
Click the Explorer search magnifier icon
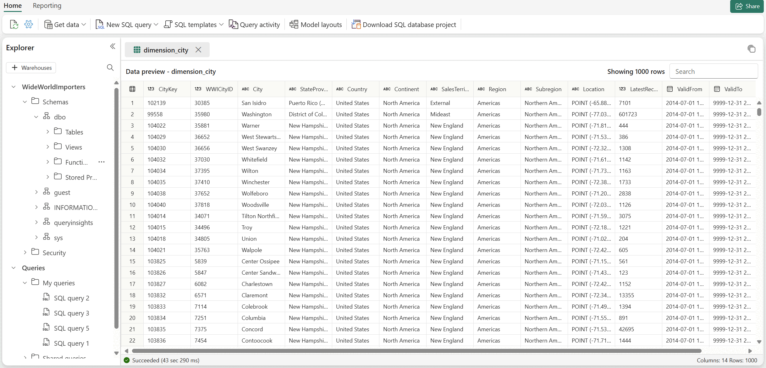(110, 68)
